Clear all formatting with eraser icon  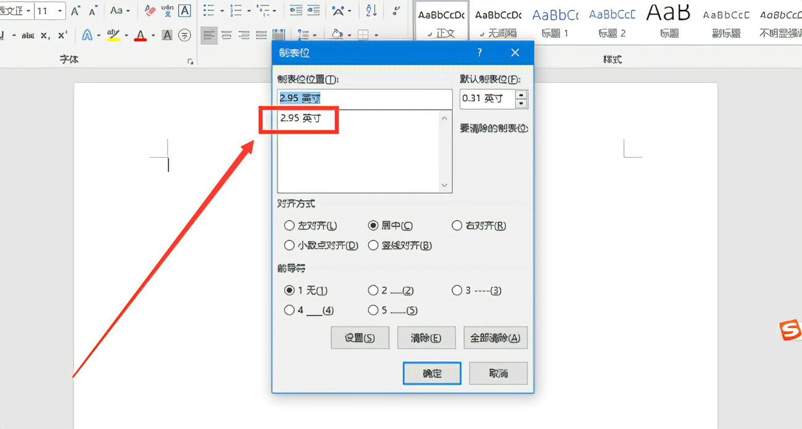click(x=150, y=11)
